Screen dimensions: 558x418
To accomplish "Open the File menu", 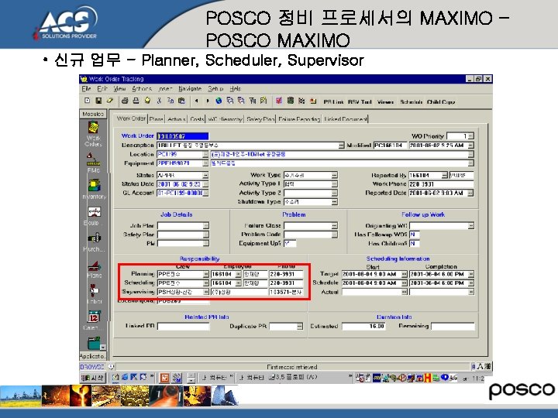I will pos(86,88).
